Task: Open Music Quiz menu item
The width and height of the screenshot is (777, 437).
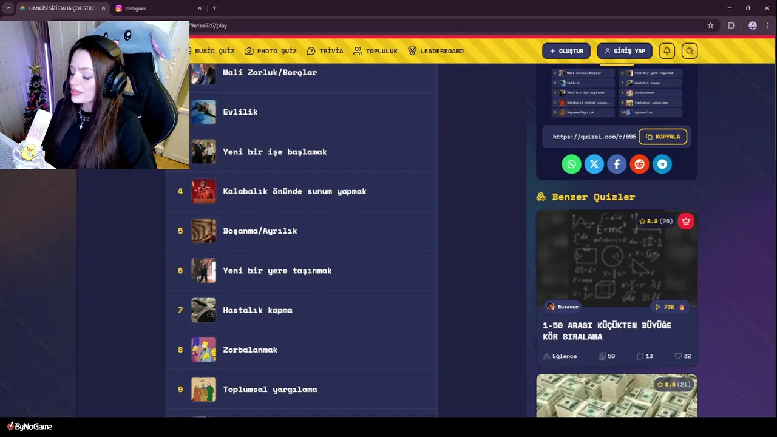Action: pyautogui.click(x=212, y=51)
